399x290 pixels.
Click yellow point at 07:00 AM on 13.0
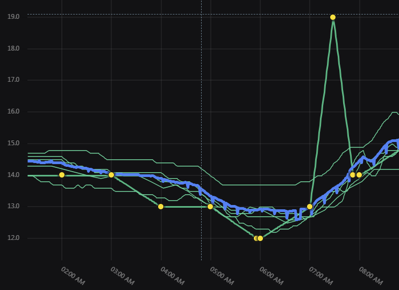[x=310, y=207]
